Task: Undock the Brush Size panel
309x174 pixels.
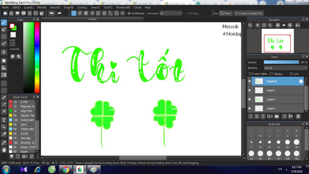Action: 303,124
